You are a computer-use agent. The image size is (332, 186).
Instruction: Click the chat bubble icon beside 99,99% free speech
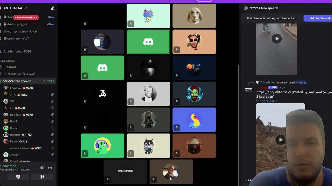pos(246,8)
